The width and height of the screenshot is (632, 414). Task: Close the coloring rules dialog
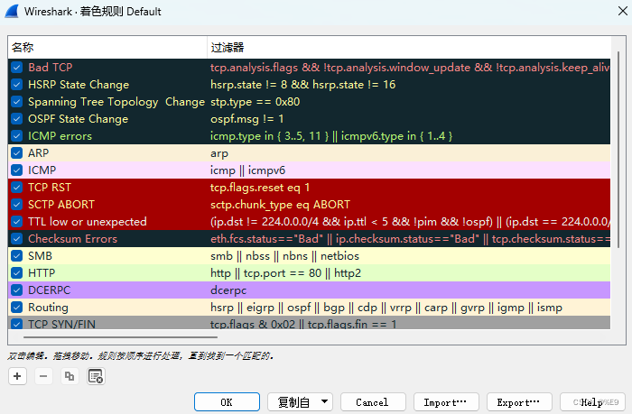pos(622,11)
